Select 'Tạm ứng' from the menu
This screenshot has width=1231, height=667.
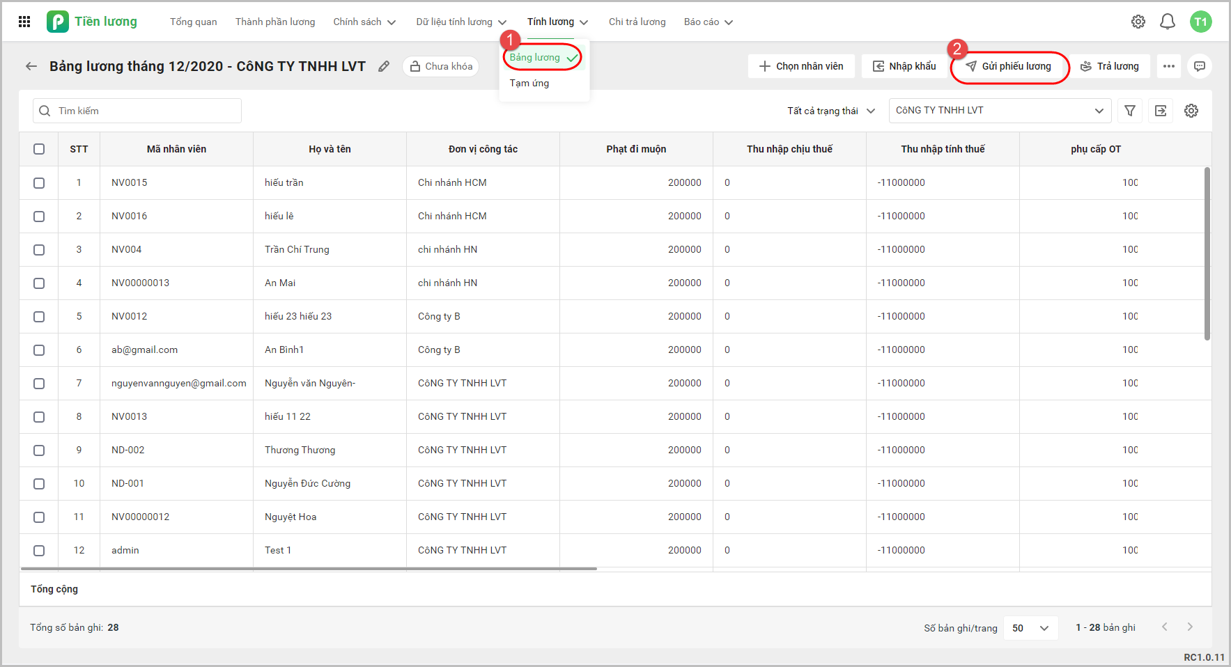click(x=529, y=83)
